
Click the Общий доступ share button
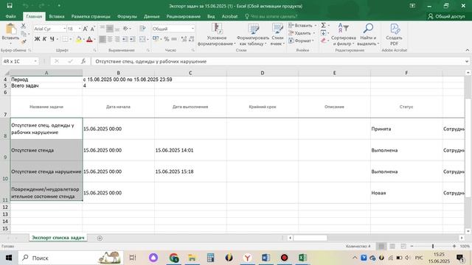click(x=446, y=16)
